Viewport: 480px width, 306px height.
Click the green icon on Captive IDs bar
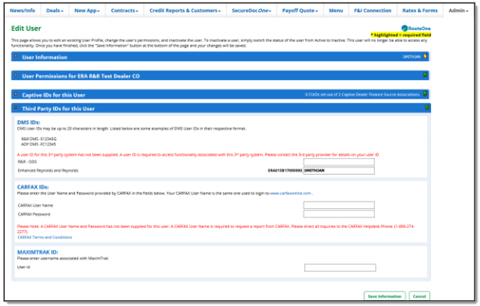tap(425, 94)
